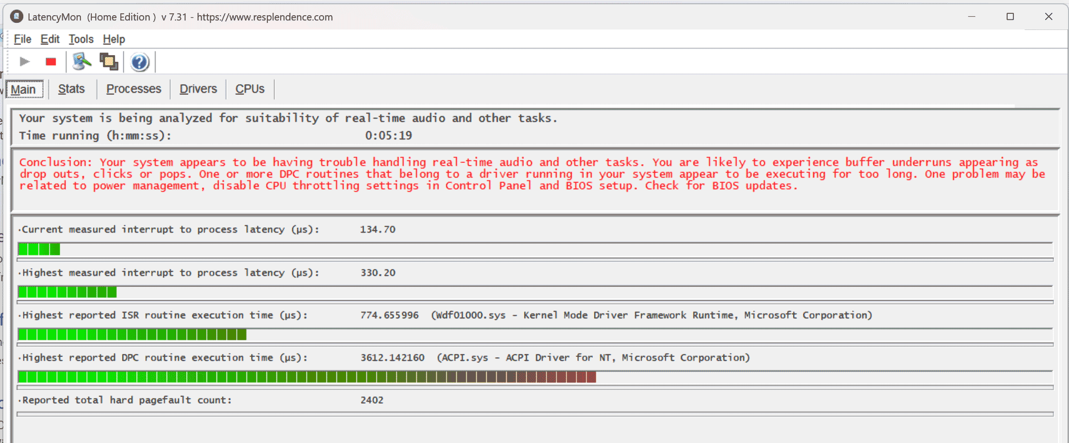The width and height of the screenshot is (1069, 443).
Task: Open the Tools menu
Action: (x=81, y=39)
